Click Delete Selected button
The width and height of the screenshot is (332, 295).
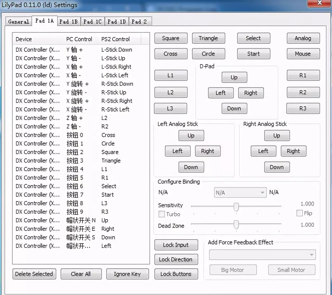tap(34, 274)
